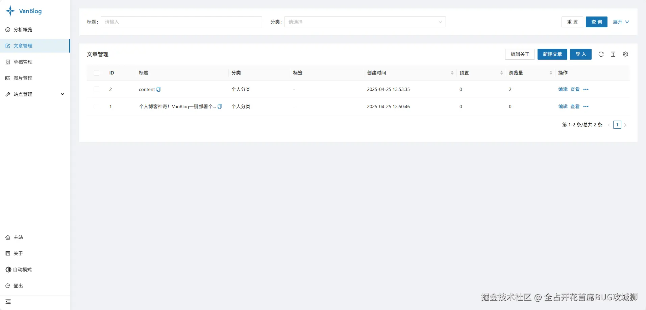Open more actions for article 2

click(586, 89)
